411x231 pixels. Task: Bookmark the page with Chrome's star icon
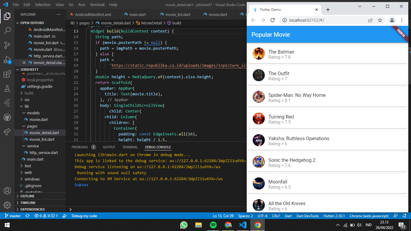tap(380, 20)
